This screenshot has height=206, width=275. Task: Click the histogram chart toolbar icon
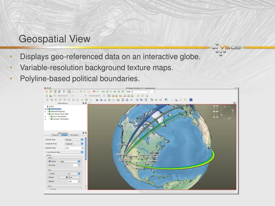[x=176, y=100]
